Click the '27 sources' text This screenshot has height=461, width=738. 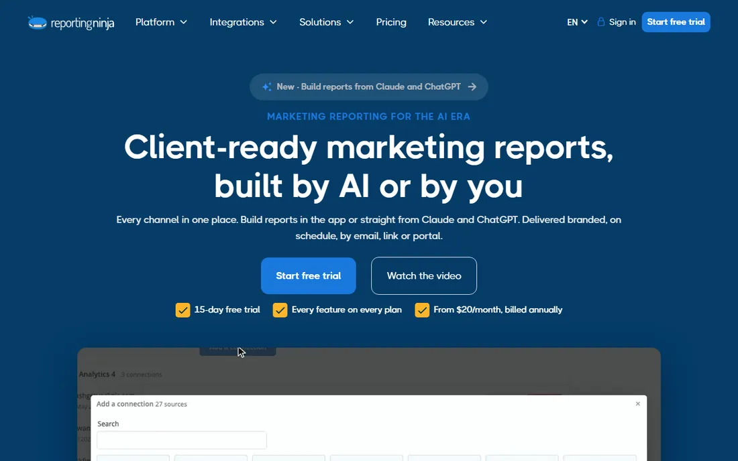point(171,404)
